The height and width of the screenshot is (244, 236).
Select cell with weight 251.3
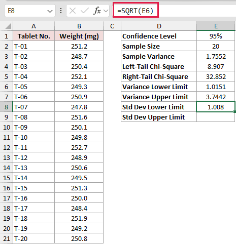(x=79, y=188)
